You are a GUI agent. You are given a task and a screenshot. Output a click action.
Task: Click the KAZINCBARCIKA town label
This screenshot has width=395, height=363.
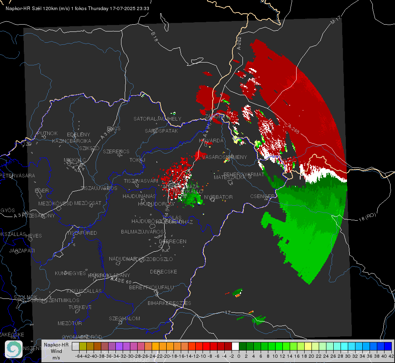[x=71, y=141]
